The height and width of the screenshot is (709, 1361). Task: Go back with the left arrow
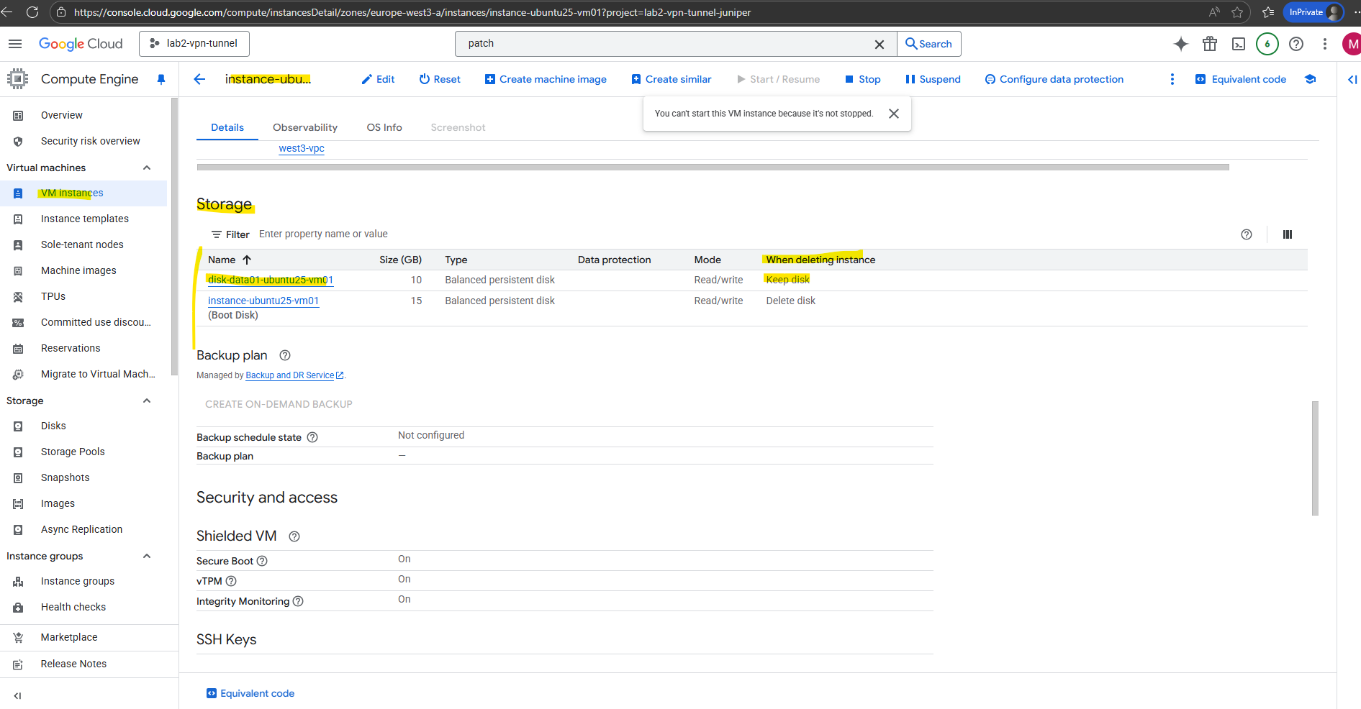pyautogui.click(x=199, y=79)
